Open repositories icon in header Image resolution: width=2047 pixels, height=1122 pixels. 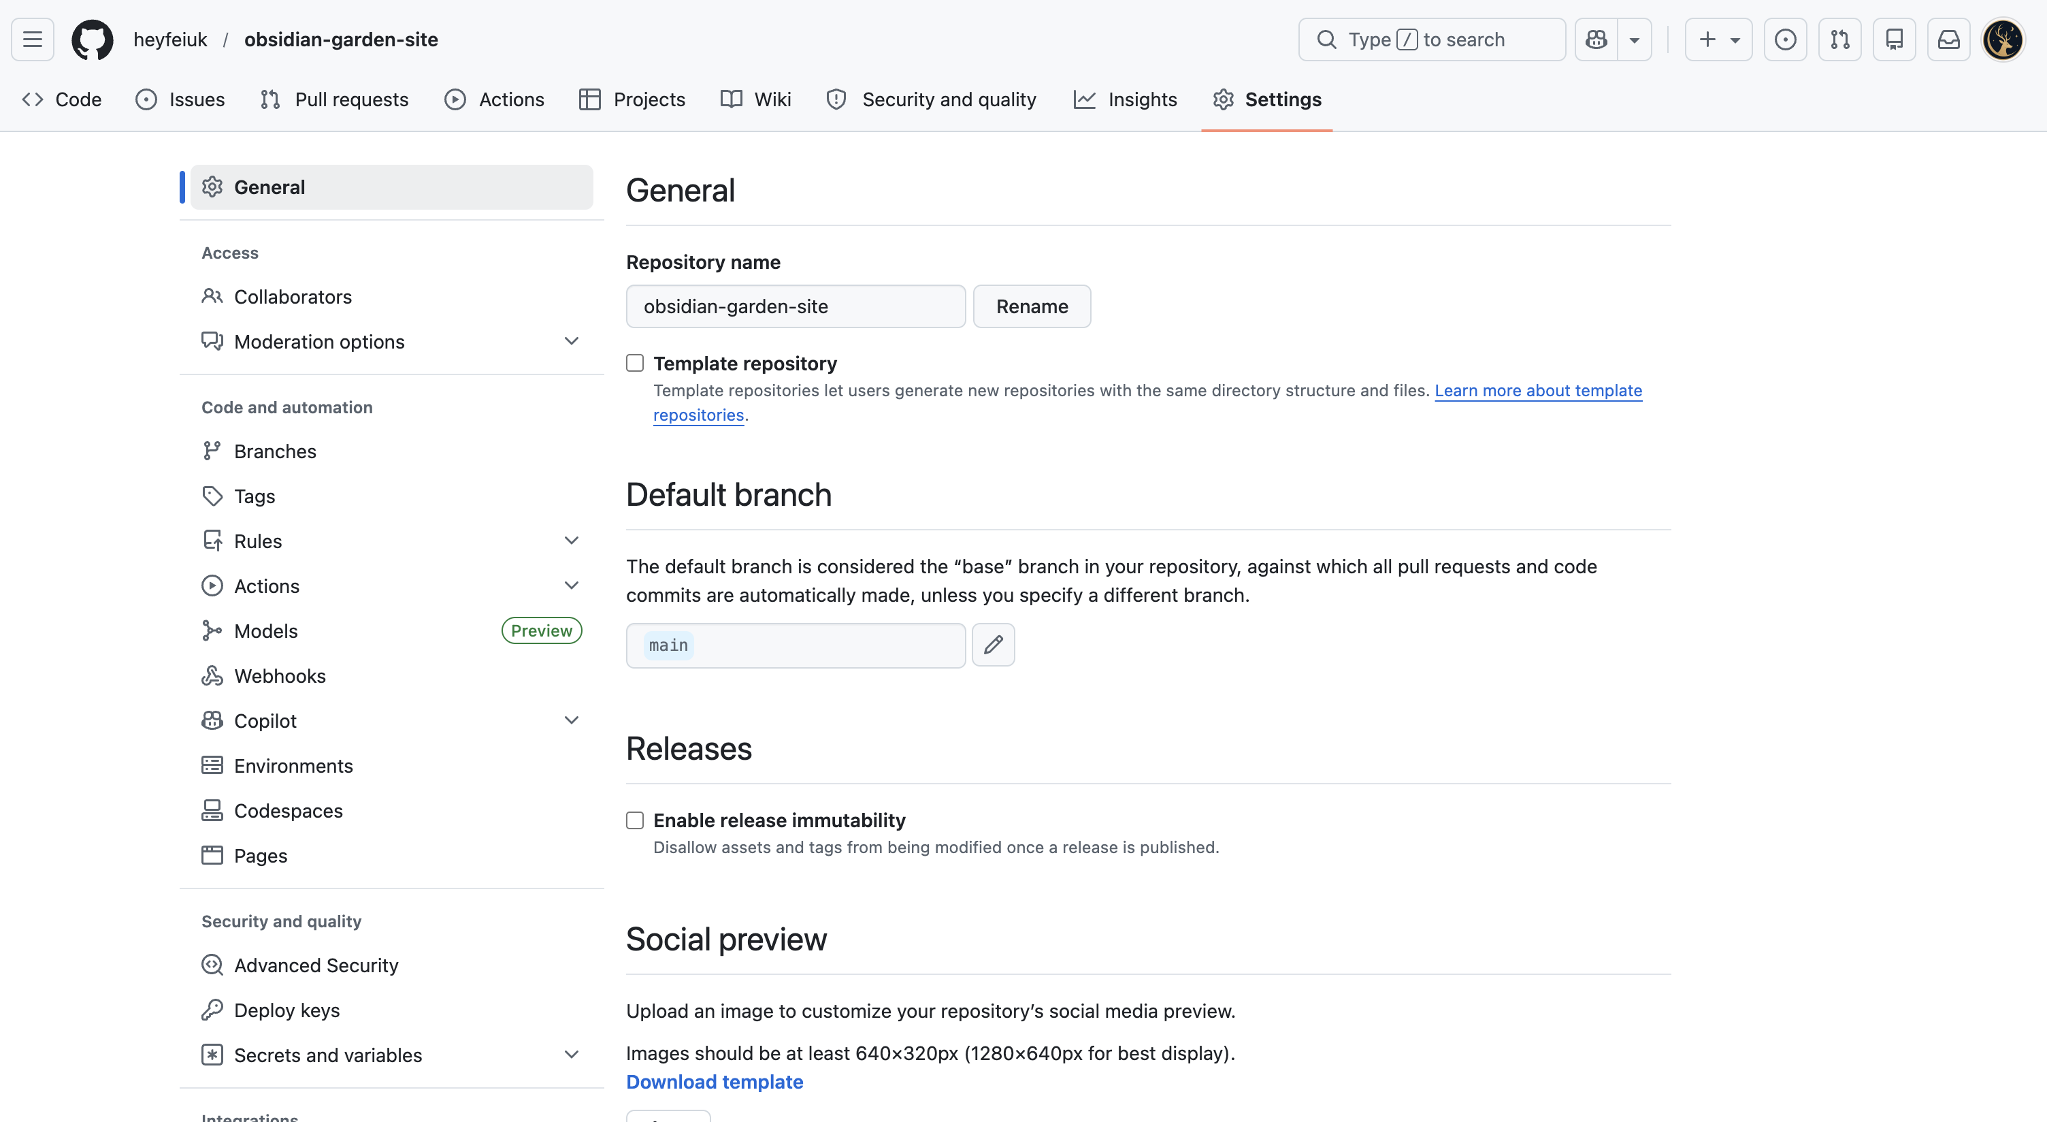point(1895,39)
